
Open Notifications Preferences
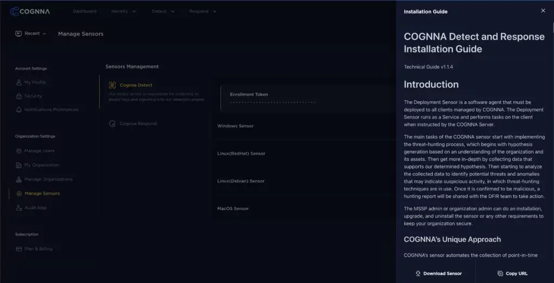pyautogui.click(x=51, y=109)
